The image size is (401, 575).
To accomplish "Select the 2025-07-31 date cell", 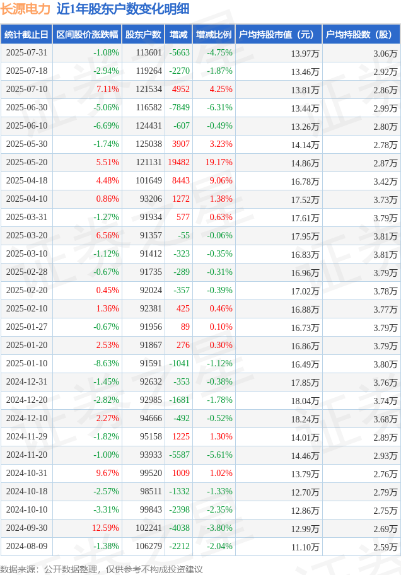I will tap(26, 53).
